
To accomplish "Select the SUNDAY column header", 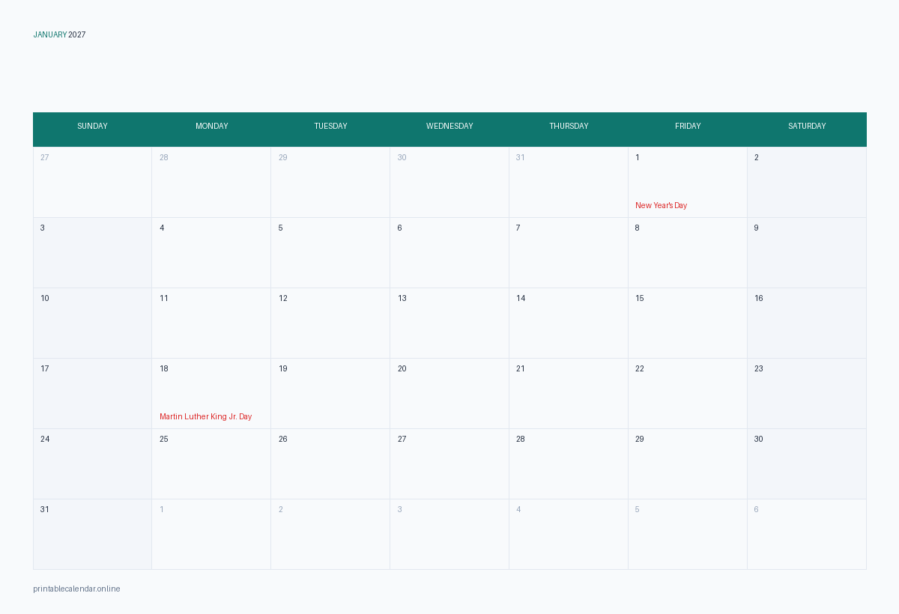I will click(93, 127).
